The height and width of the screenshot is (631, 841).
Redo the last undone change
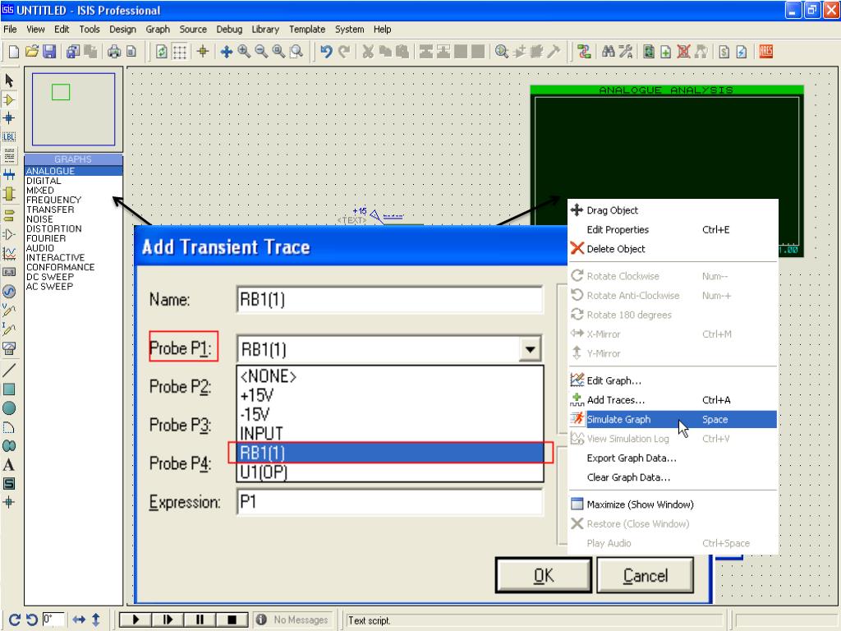click(344, 52)
